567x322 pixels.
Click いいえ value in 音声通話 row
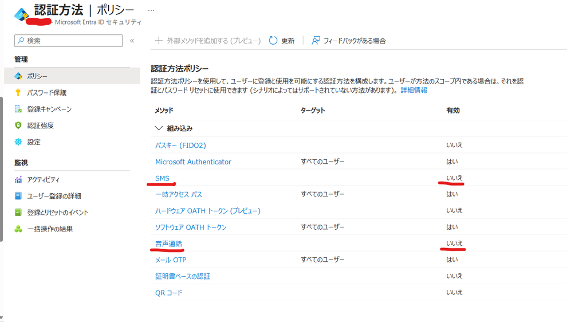tap(454, 243)
